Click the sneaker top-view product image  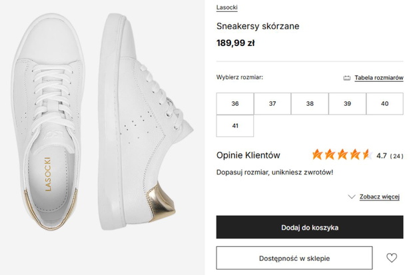coord(49,122)
